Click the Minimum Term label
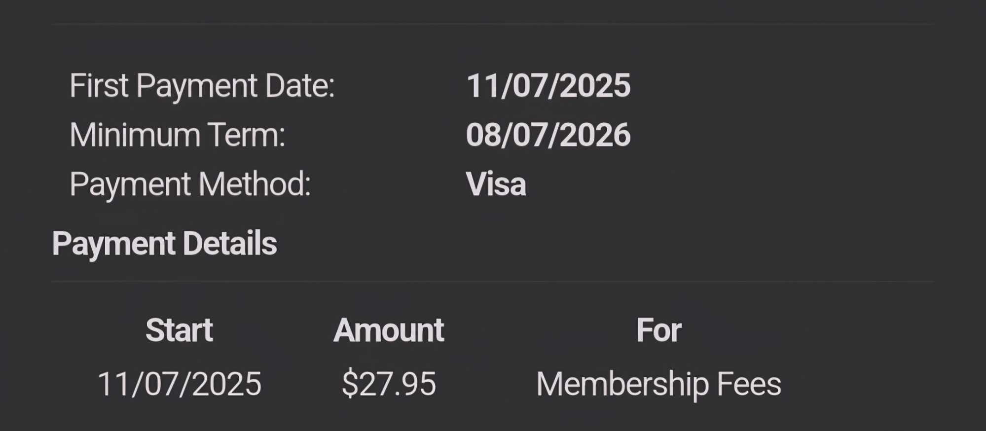This screenshot has height=431, width=986. (x=178, y=135)
